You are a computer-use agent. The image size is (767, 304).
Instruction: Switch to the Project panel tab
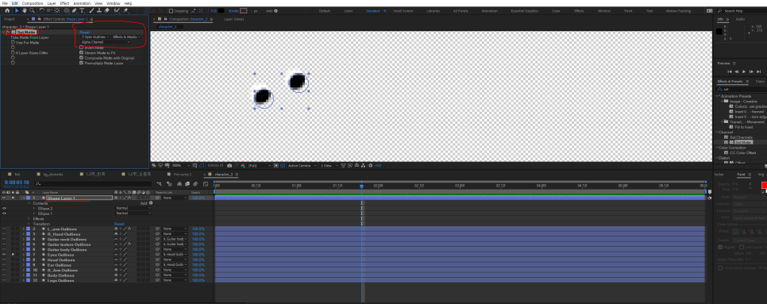click(10, 19)
